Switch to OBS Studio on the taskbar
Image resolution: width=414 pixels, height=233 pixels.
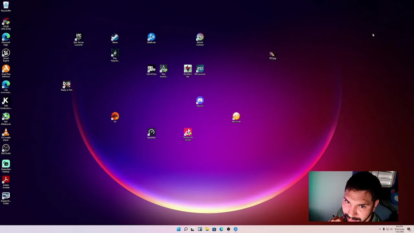[228, 229]
